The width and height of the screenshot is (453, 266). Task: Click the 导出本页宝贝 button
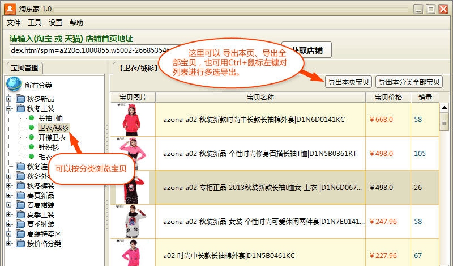(x=349, y=82)
